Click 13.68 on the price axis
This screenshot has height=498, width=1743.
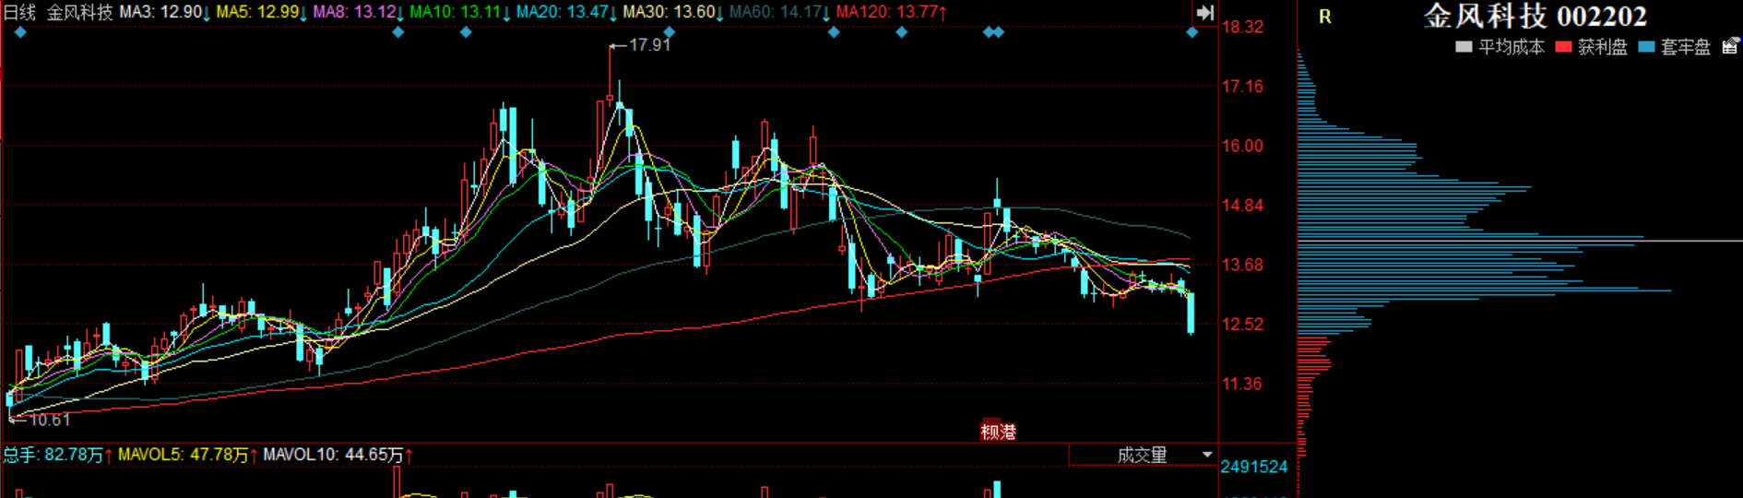pyautogui.click(x=1242, y=265)
